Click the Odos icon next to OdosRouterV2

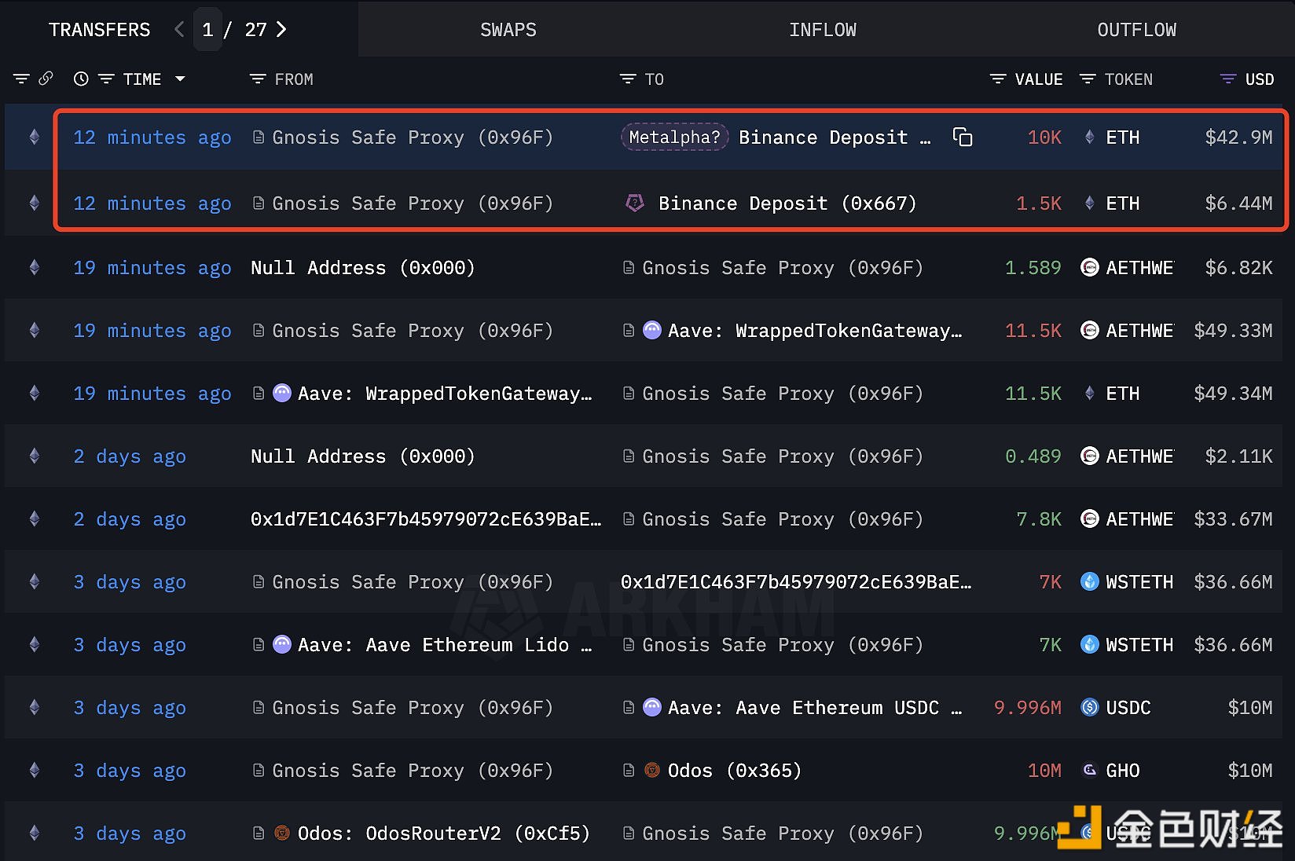(282, 834)
